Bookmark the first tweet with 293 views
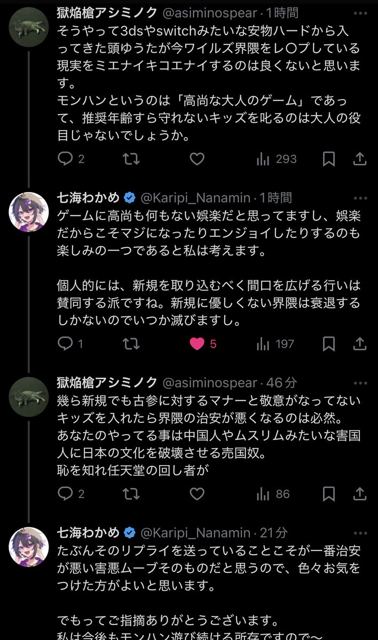This screenshot has width=378, height=640. click(x=329, y=159)
